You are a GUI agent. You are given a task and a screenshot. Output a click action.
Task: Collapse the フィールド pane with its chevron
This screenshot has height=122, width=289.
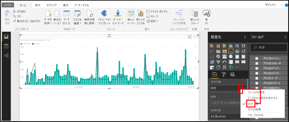click(x=286, y=37)
